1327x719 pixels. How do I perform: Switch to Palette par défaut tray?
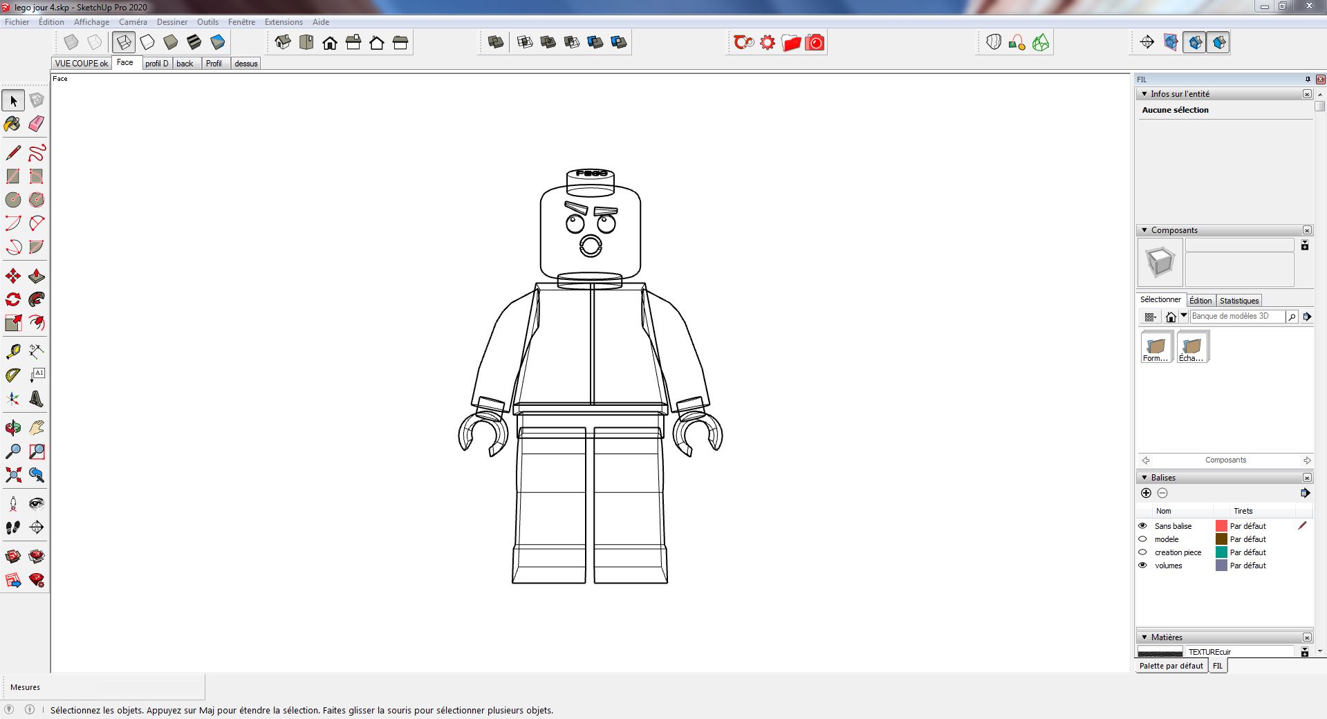point(1171,666)
